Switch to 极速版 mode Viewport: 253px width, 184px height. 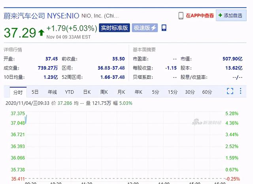click(145, 28)
